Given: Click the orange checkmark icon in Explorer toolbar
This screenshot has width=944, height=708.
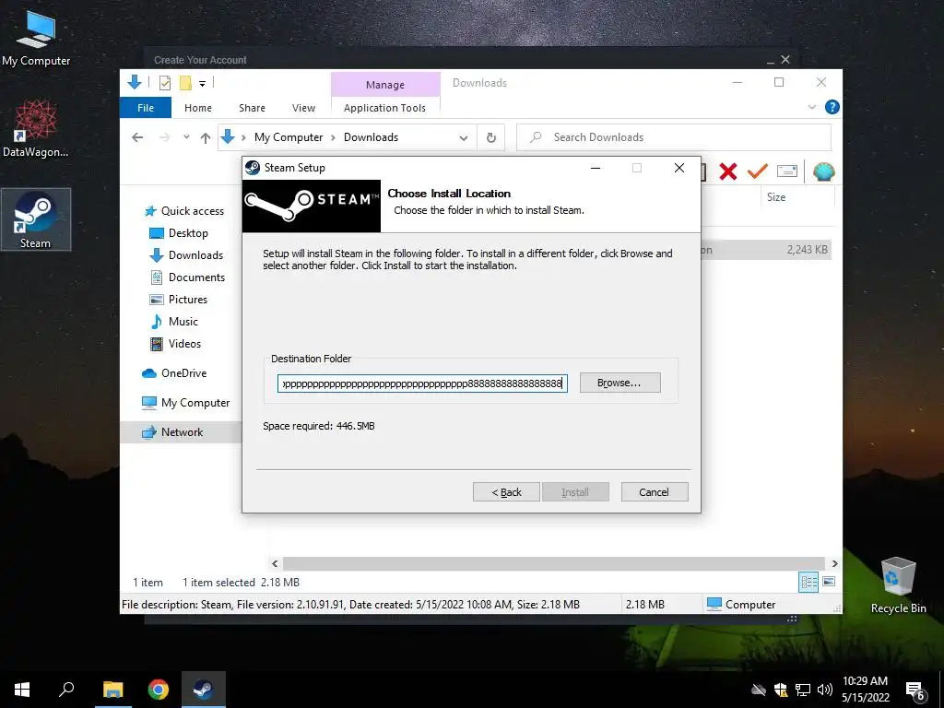Looking at the screenshot, I should [757, 171].
